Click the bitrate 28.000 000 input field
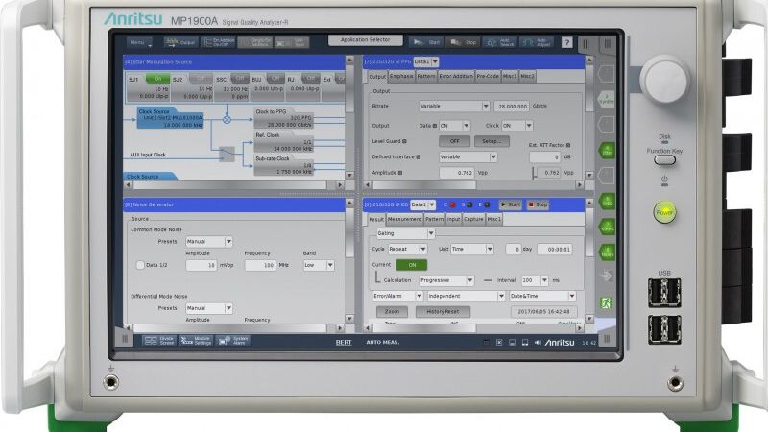This screenshot has height=432, width=768. pyautogui.click(x=512, y=106)
